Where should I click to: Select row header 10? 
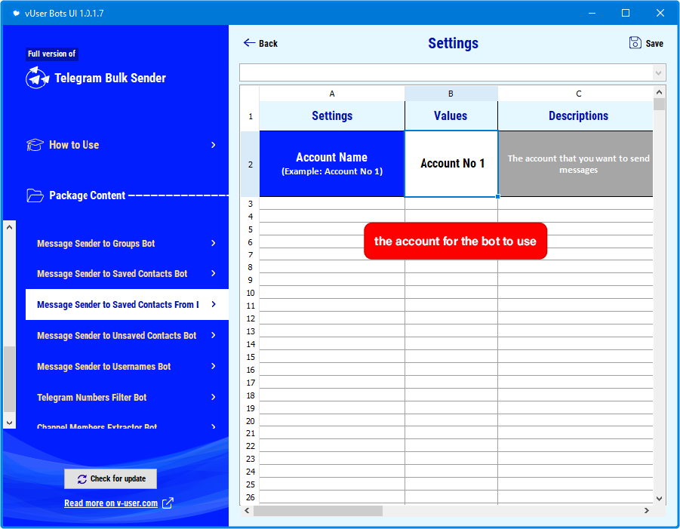tap(251, 293)
